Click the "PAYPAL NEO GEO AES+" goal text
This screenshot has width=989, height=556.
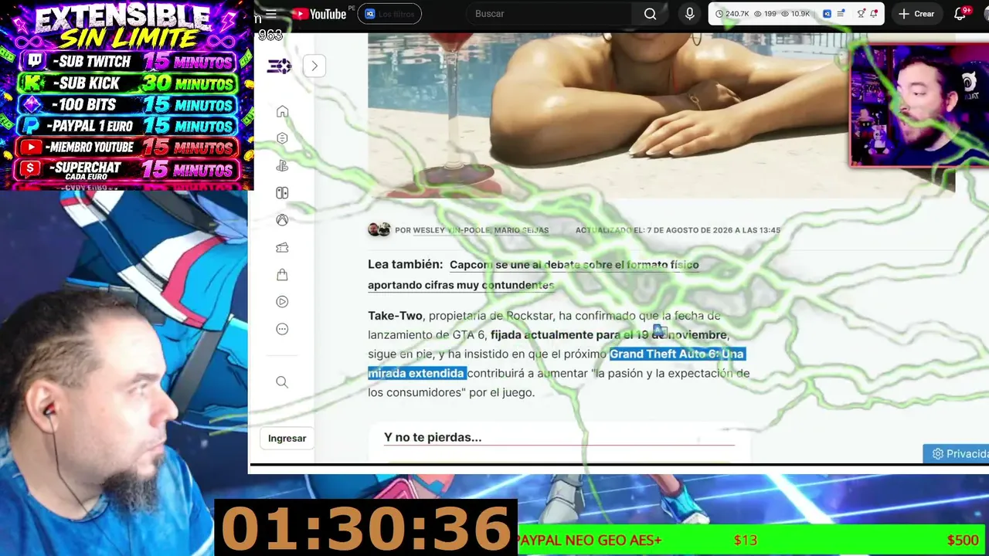point(590,541)
